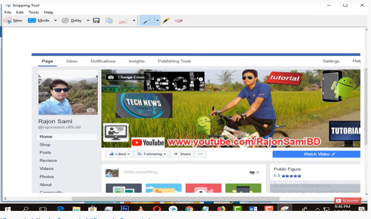Open About in the page sidebar
The width and height of the screenshot is (371, 219).
pos(46,185)
